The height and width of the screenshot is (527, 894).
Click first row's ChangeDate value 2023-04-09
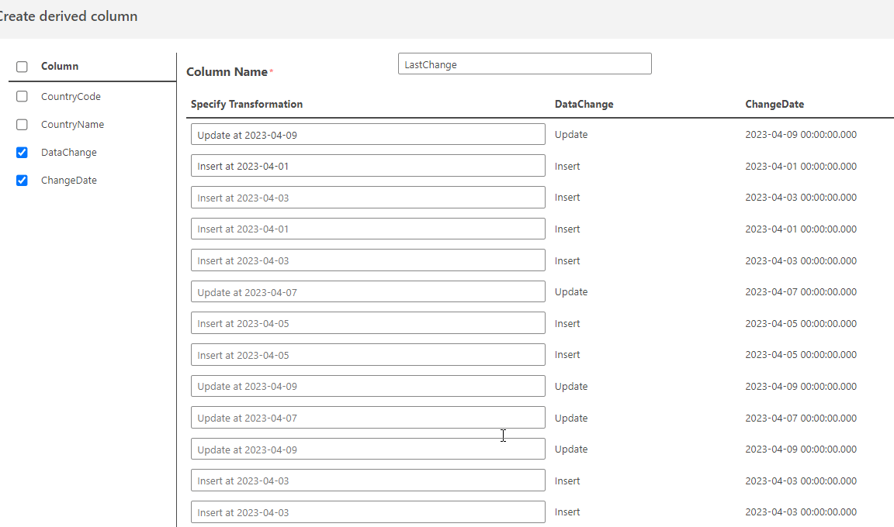(801, 135)
